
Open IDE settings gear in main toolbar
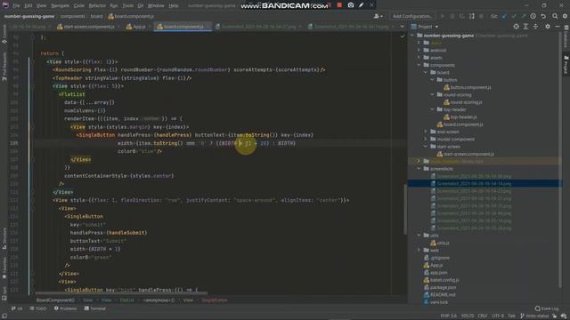point(565,16)
